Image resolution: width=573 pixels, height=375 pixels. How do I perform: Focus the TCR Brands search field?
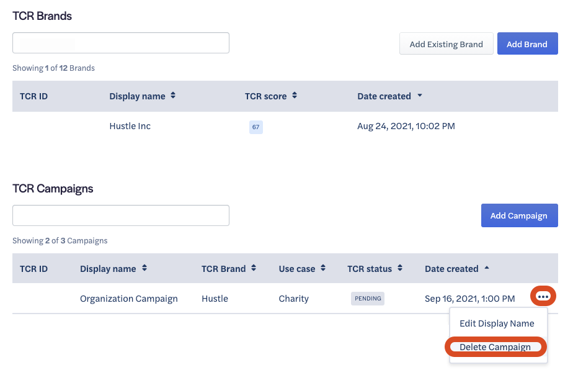(x=121, y=43)
